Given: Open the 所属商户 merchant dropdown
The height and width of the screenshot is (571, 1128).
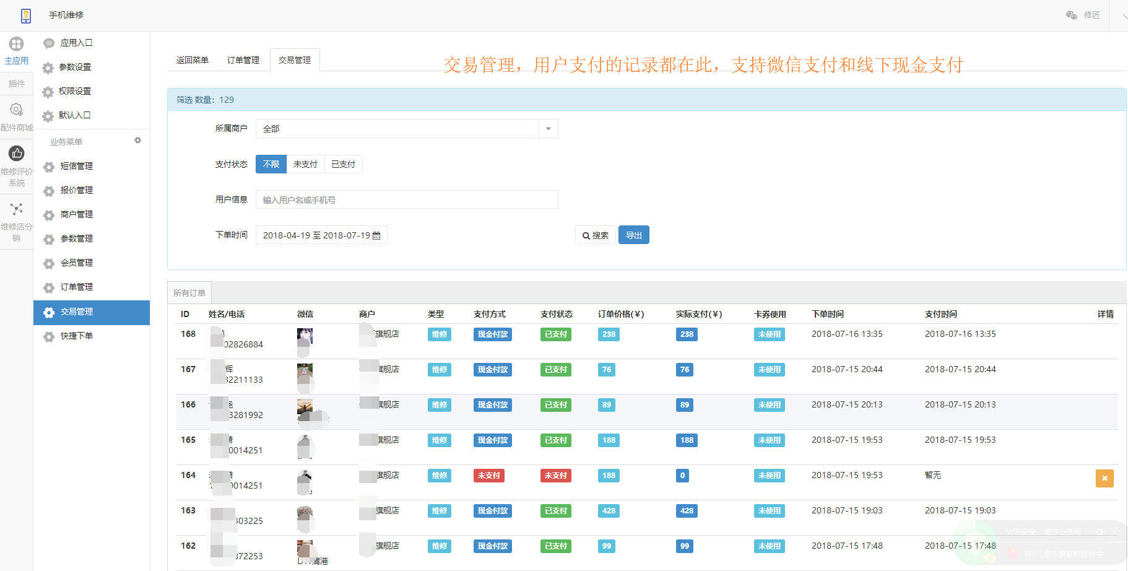Looking at the screenshot, I should coord(547,128).
